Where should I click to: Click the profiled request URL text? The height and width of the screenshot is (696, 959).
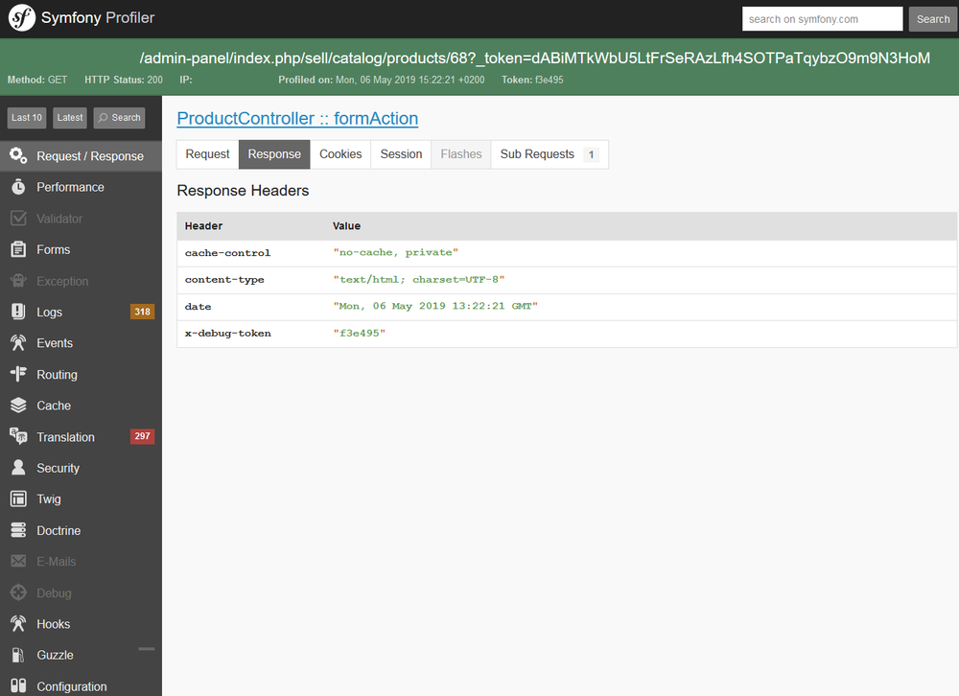(x=534, y=58)
